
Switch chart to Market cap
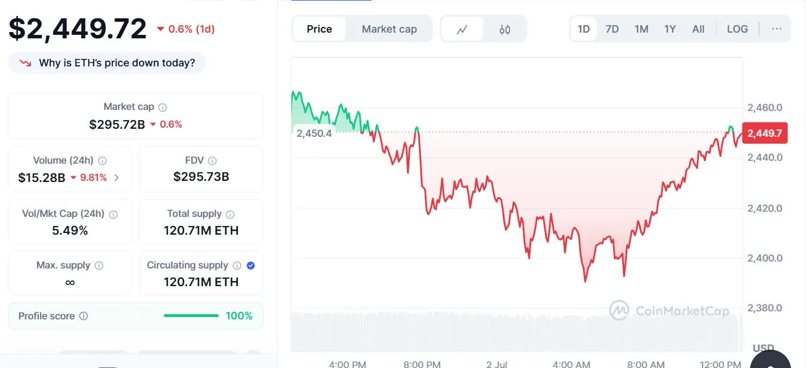[x=389, y=29]
